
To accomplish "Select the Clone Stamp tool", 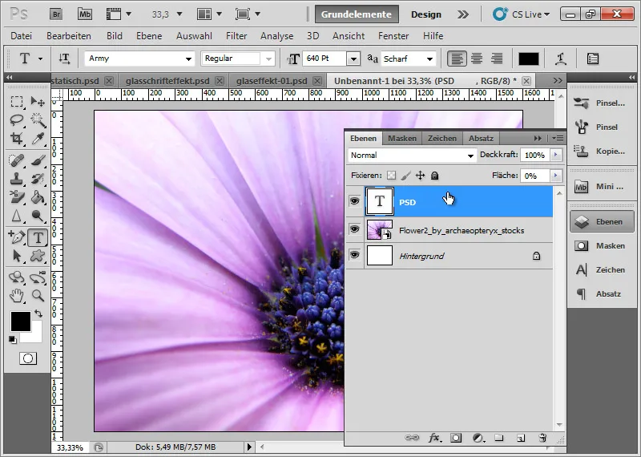I will pos(16,179).
